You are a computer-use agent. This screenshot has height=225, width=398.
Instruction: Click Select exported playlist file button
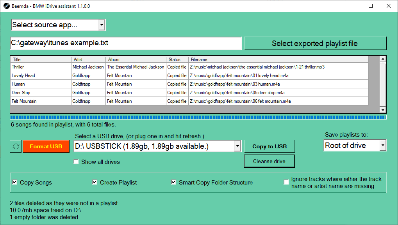tap(315, 44)
